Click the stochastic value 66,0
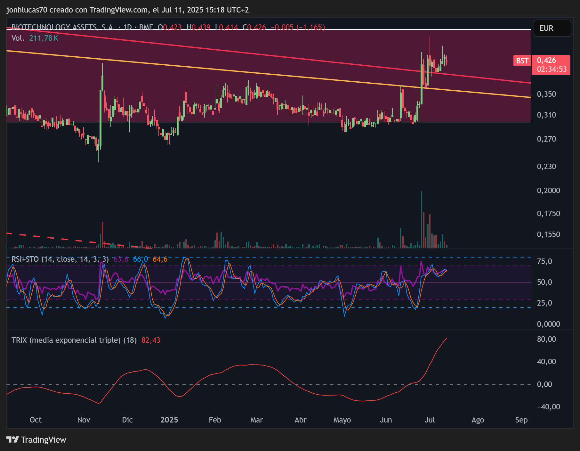The image size is (580, 451). (x=141, y=259)
